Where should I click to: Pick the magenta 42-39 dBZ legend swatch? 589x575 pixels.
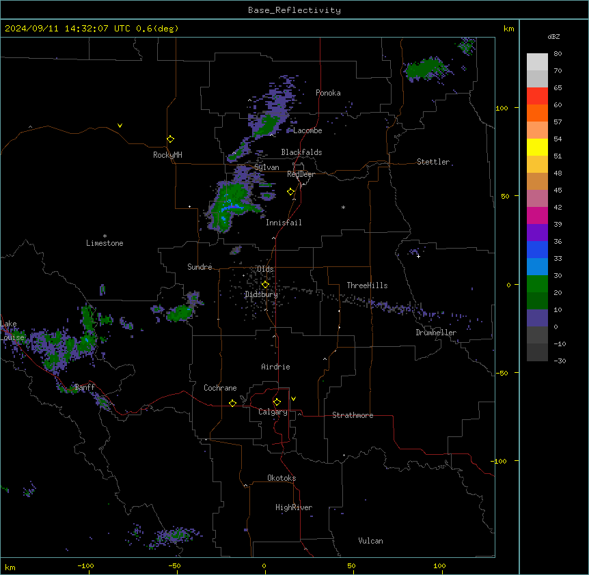(537, 215)
